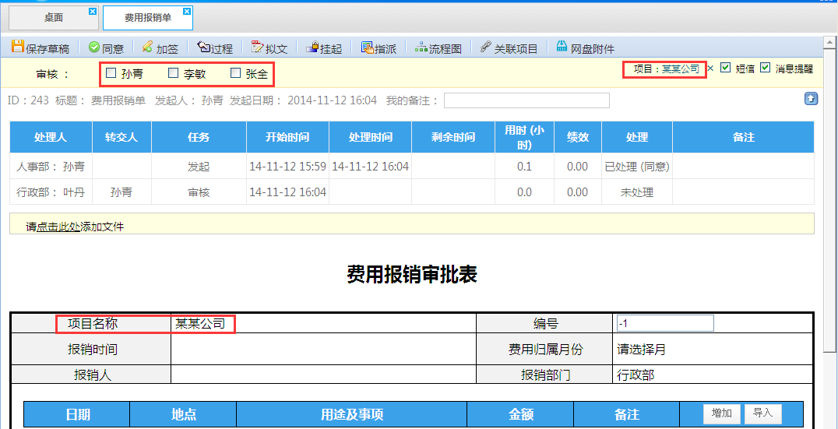Image resolution: width=838 pixels, height=429 pixels.
Task: Focus the 我的备注 input field
Action: click(526, 100)
